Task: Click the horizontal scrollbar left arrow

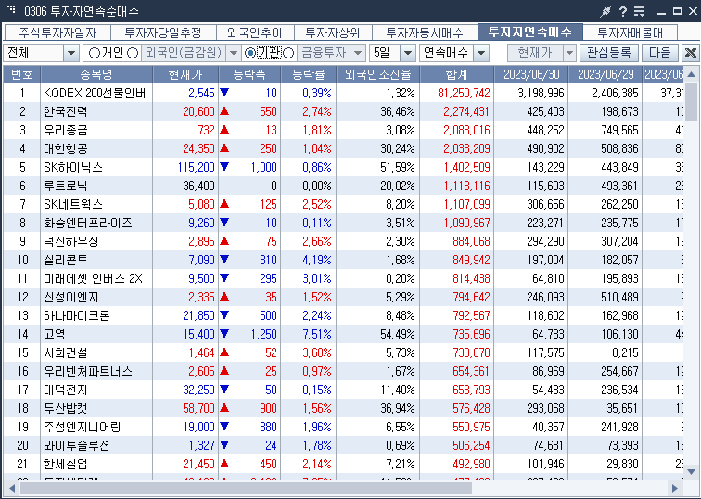Action: pyautogui.click(x=12, y=488)
